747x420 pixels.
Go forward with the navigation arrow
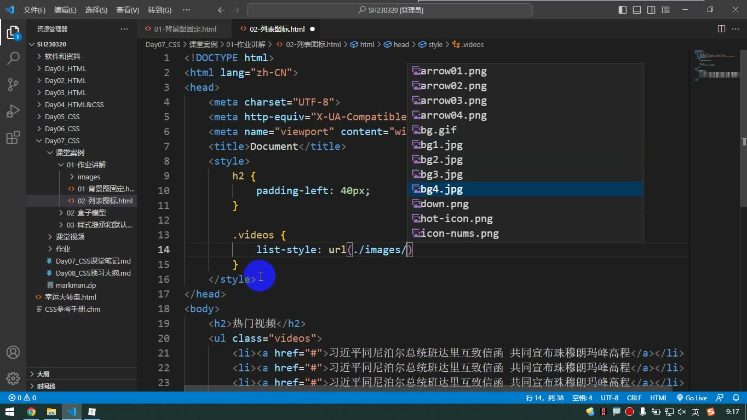pyautogui.click(x=235, y=10)
